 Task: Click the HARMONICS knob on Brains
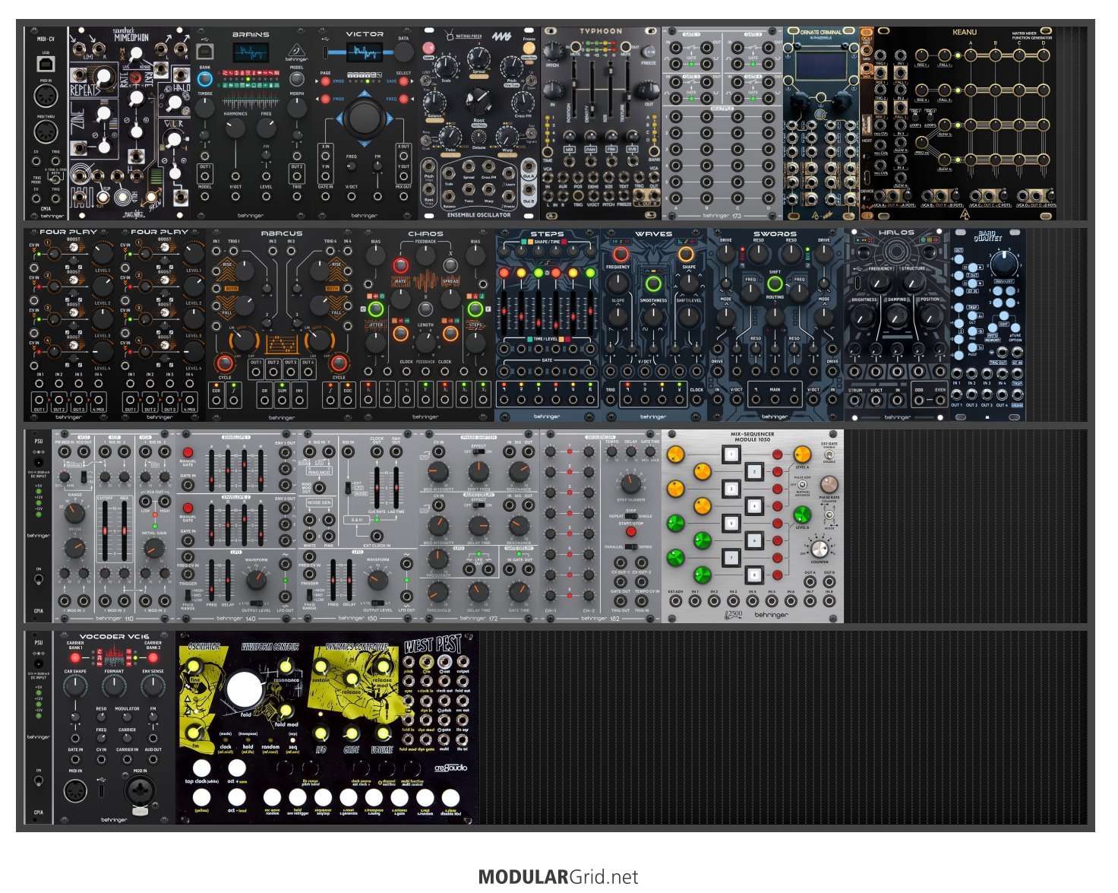(235, 128)
